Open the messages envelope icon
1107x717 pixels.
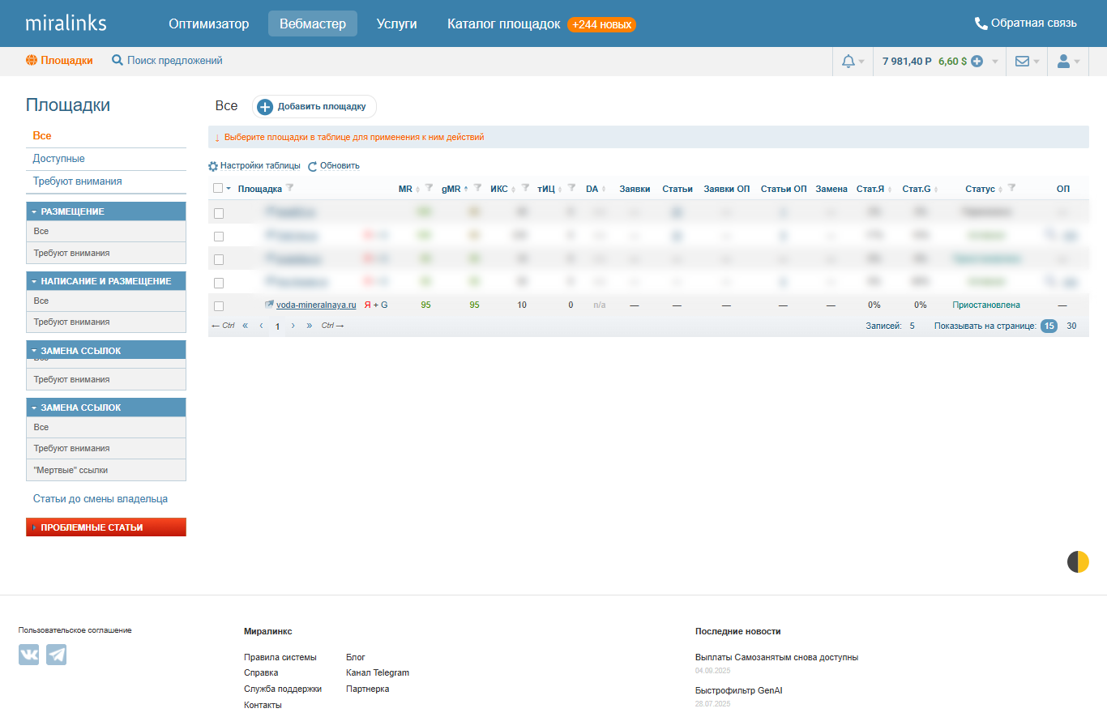(1023, 62)
